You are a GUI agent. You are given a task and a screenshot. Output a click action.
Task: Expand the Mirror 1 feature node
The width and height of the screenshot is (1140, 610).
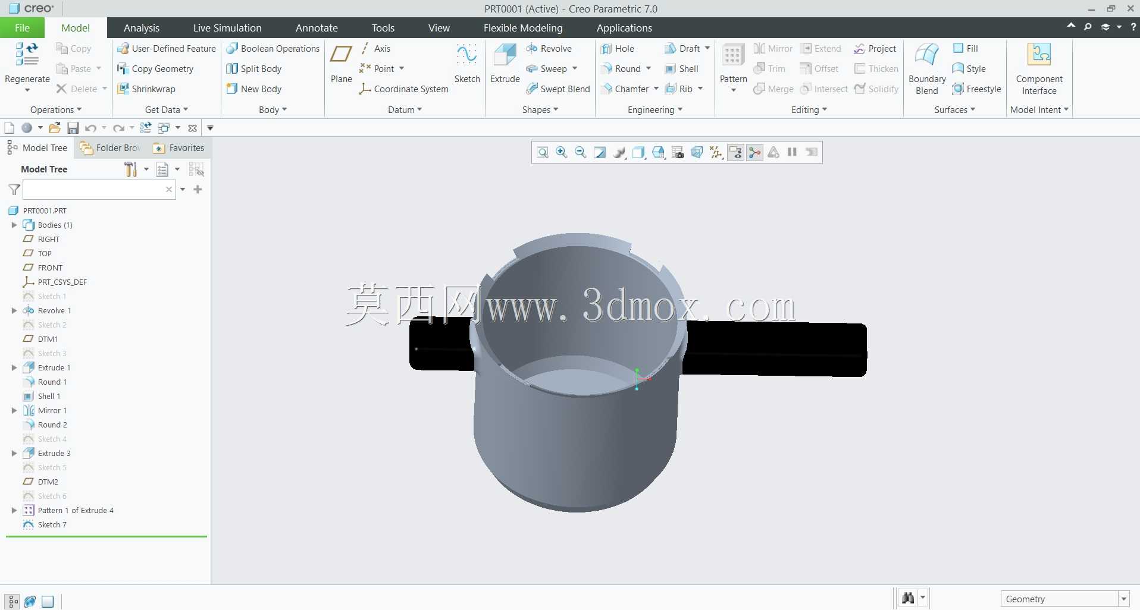(x=14, y=411)
